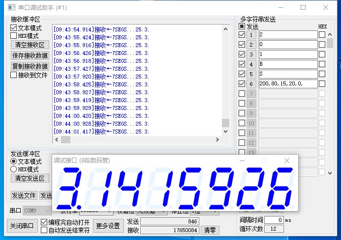Toggle 编程完自动打开 checkbox
Screen dimensions: 341x240
pos(44,222)
